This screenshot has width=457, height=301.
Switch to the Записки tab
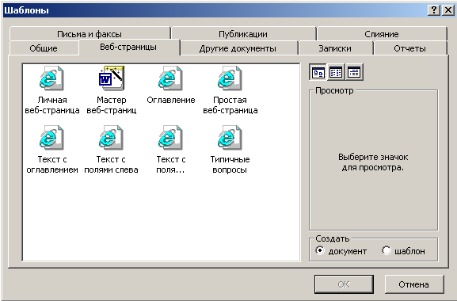click(x=335, y=48)
